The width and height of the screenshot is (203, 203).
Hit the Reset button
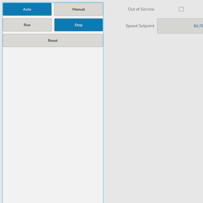[x=53, y=41]
